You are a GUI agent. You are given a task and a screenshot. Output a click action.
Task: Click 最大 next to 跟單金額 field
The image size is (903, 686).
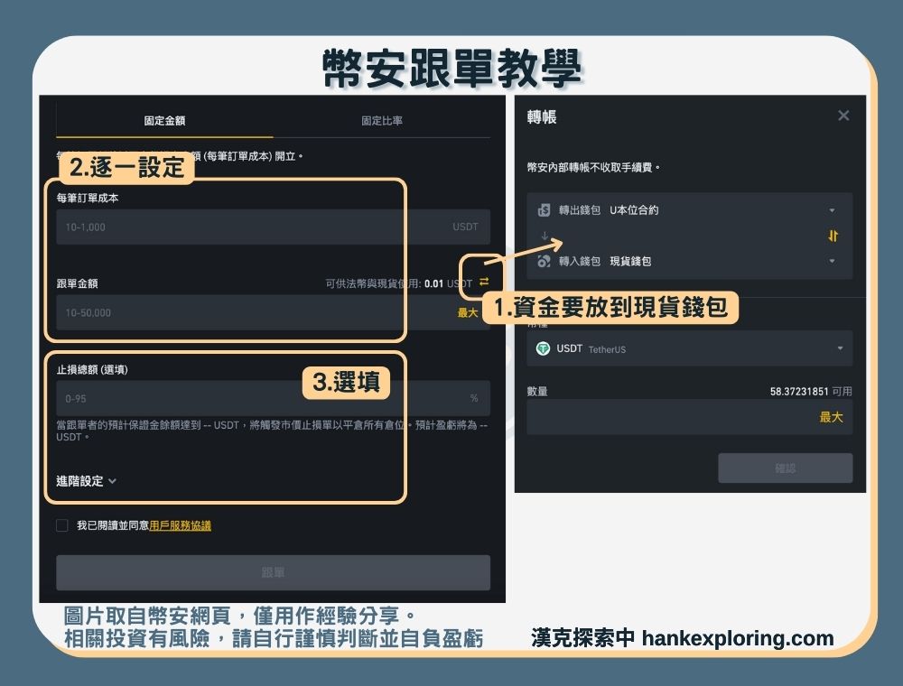468,312
